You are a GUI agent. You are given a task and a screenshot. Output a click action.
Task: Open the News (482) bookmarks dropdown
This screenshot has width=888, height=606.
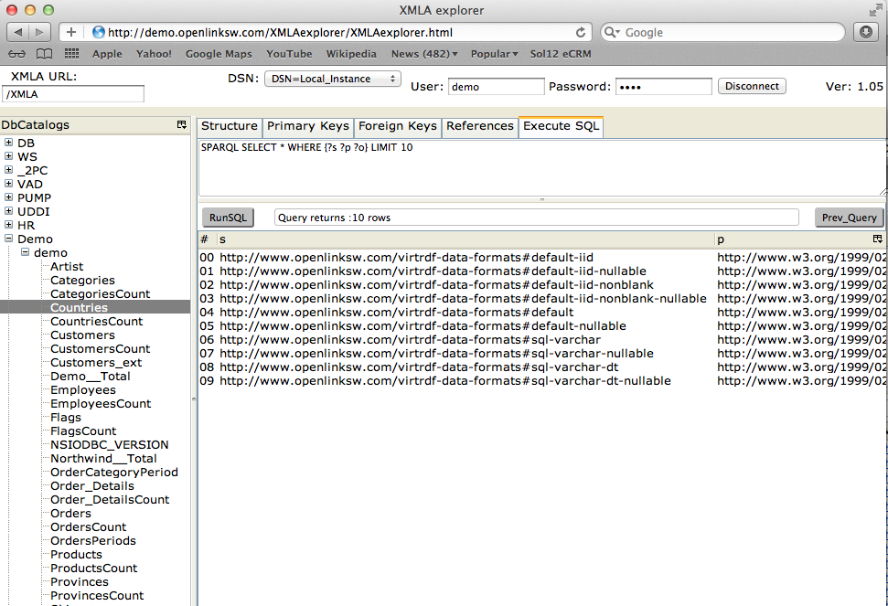[424, 54]
